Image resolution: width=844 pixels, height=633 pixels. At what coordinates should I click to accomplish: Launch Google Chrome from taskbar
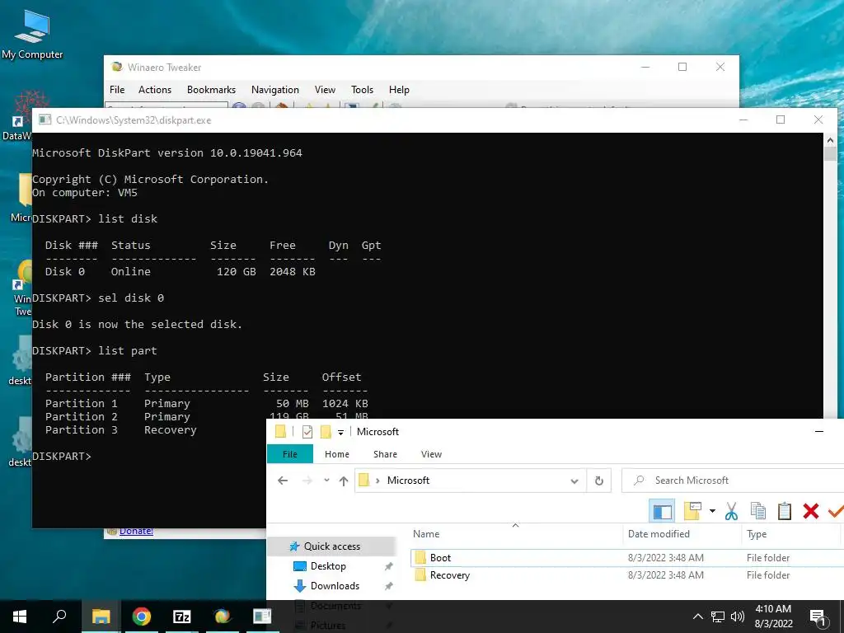tap(142, 617)
